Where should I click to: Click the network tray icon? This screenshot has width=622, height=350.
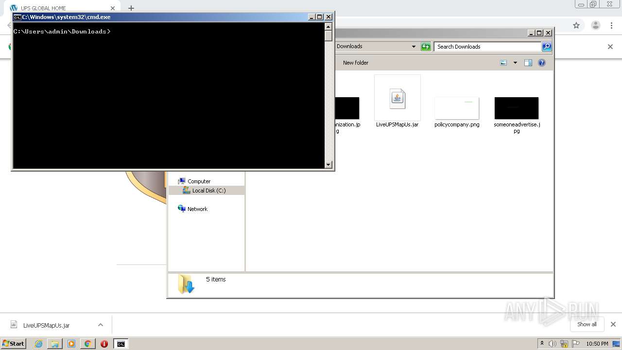(564, 344)
